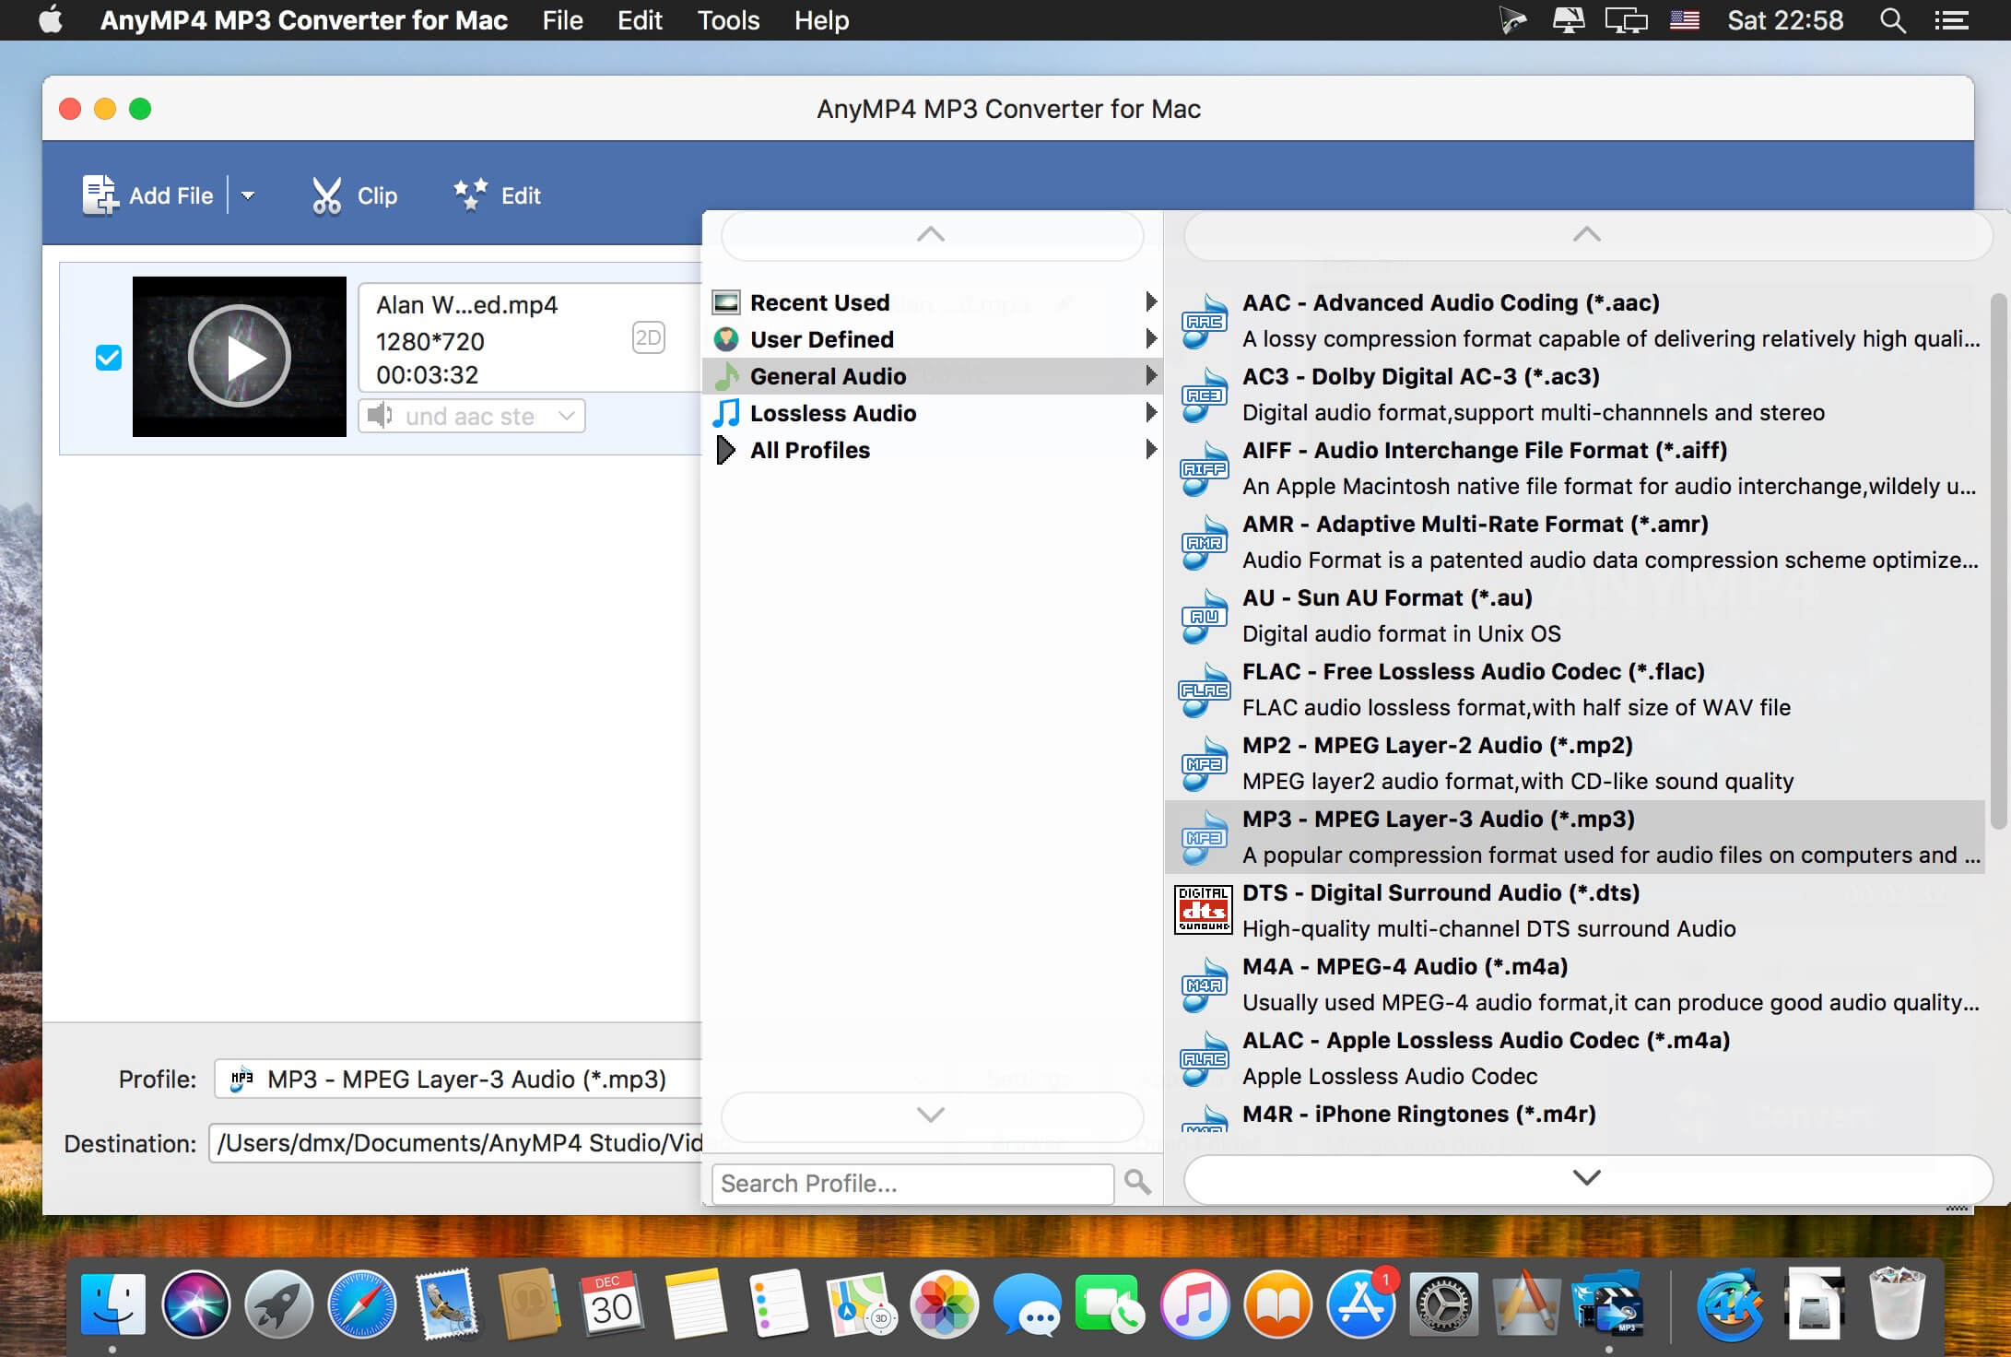Click the format list scroll-down button
Screen dimensions: 2011x1357
tap(1587, 1178)
